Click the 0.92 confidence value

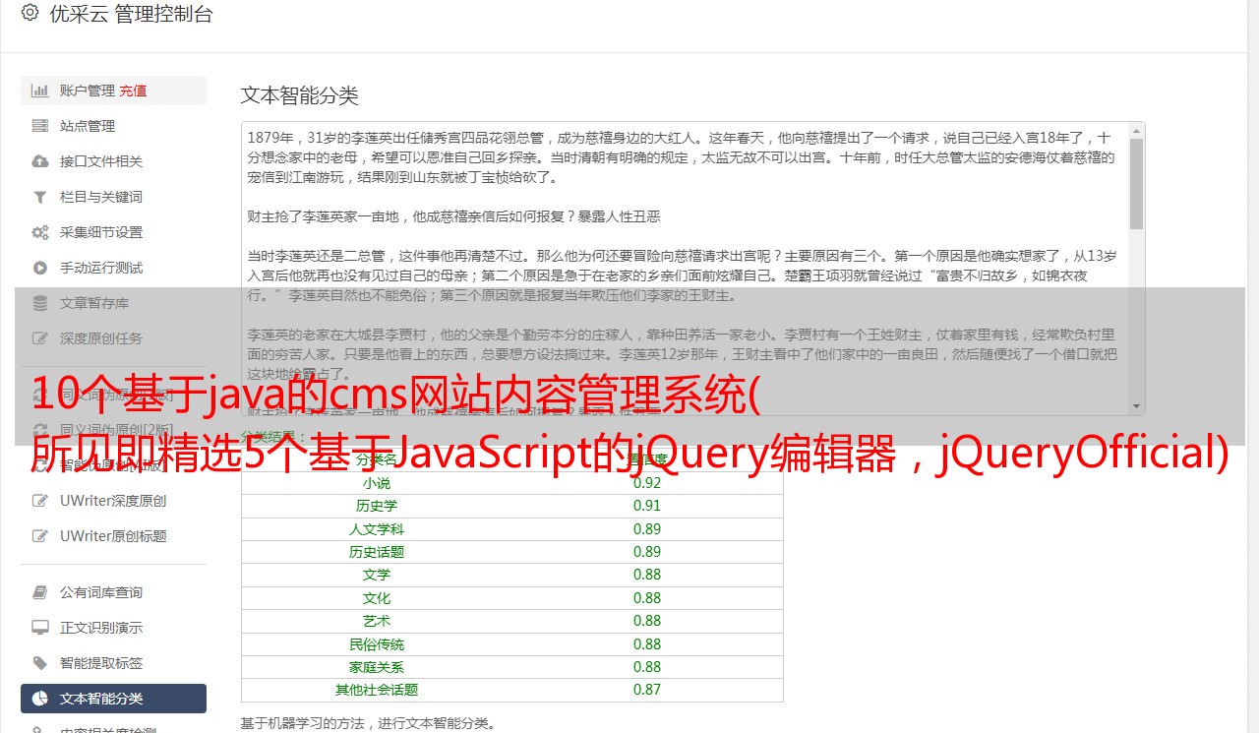(x=647, y=483)
